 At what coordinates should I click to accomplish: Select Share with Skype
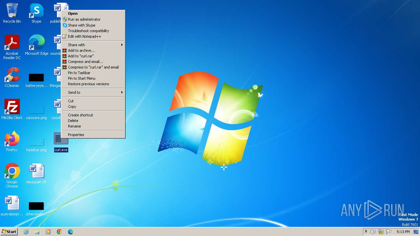93,25
